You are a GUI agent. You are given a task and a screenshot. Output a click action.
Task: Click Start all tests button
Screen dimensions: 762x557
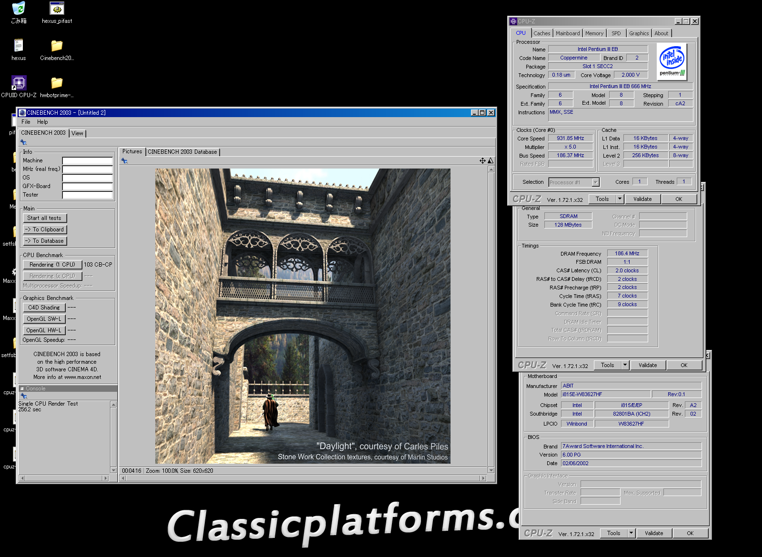[x=45, y=218]
